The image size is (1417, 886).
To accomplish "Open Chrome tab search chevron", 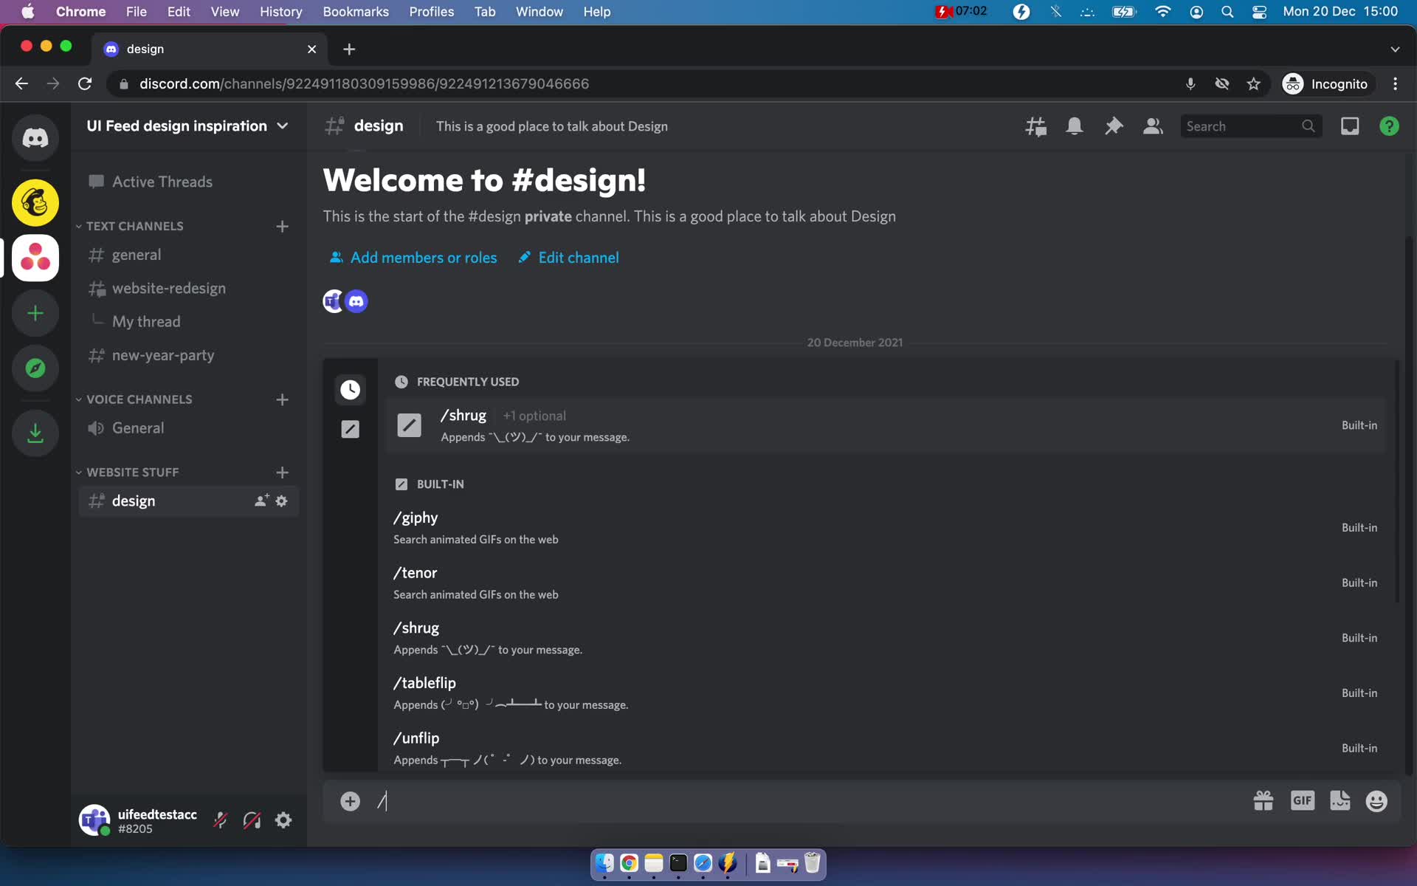I will [x=1395, y=49].
